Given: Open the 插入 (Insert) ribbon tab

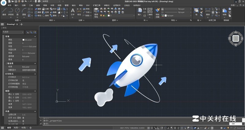Looking at the screenshot, I should click(17, 5).
